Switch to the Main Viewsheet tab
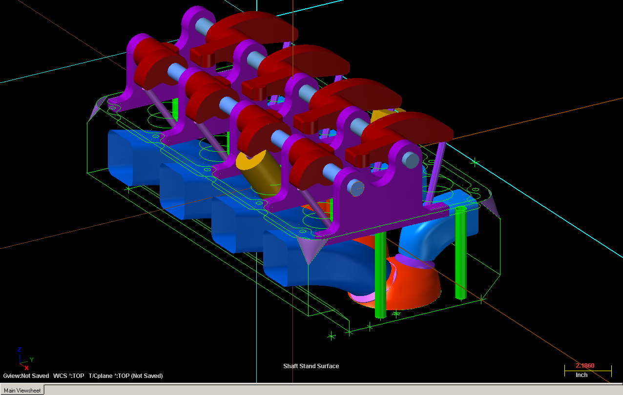Viewport: 623px width, 395px height. [x=22, y=390]
